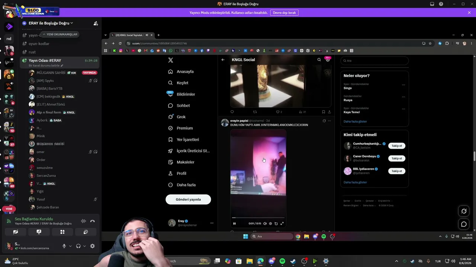The height and width of the screenshot is (267, 476).
Task: Open the Grok floating button in stream
Action: click(x=464, y=211)
